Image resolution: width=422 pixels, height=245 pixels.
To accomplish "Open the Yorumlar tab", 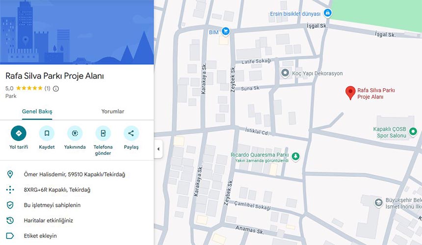I will pos(113,111).
